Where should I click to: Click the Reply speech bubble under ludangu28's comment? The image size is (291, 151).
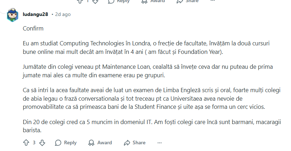(x=66, y=142)
